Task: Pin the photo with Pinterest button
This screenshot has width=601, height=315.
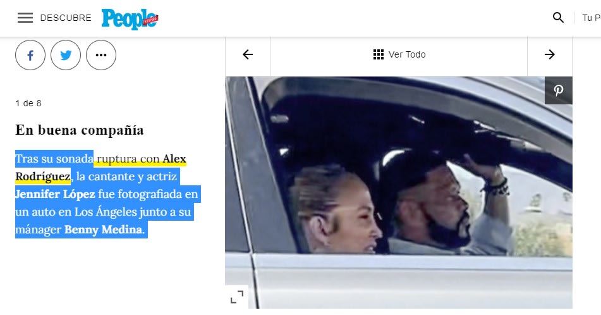Action: [559, 90]
